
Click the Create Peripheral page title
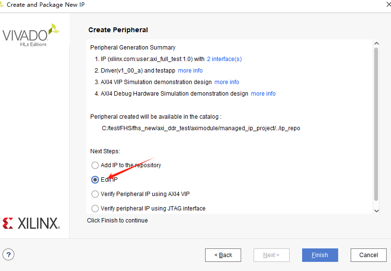(118, 30)
